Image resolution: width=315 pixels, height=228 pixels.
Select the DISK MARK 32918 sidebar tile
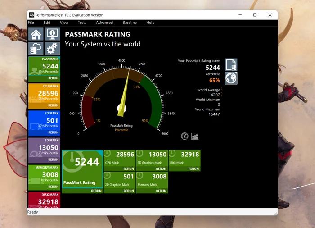pos(44,200)
